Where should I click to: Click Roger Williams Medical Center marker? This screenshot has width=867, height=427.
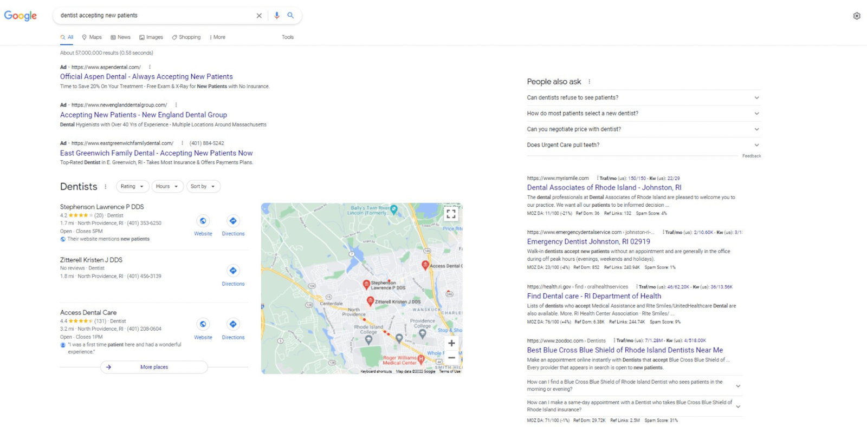point(421,359)
